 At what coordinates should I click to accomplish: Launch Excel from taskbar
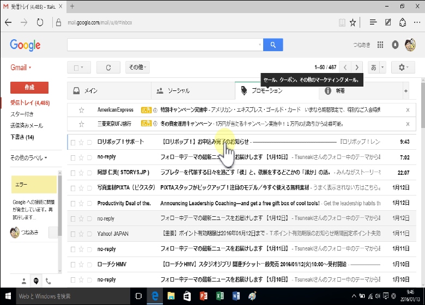220,296
